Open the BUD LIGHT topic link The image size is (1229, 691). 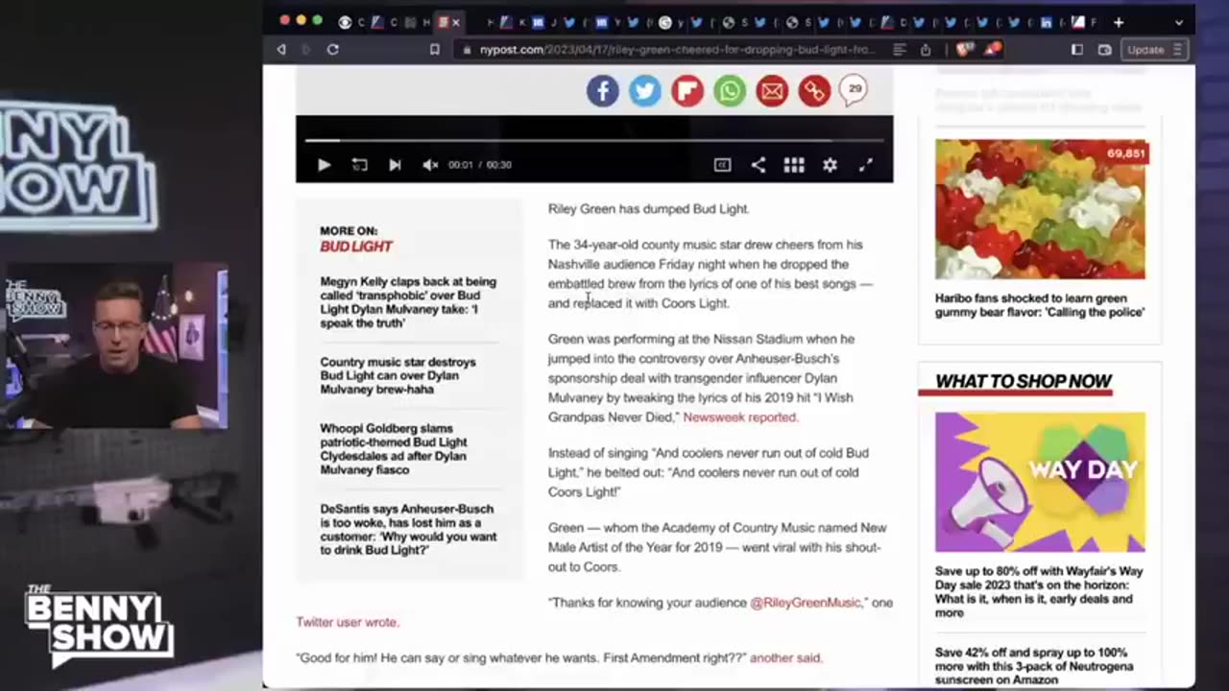click(356, 247)
